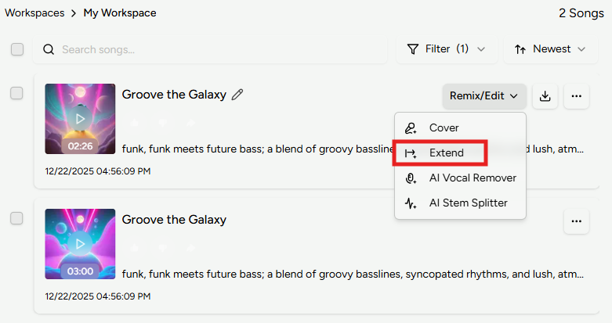
Task: Click the AI Stem Splitter waveform icon
Action: (x=411, y=203)
